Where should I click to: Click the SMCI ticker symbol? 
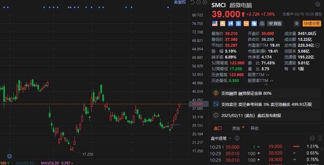coord(219,5)
